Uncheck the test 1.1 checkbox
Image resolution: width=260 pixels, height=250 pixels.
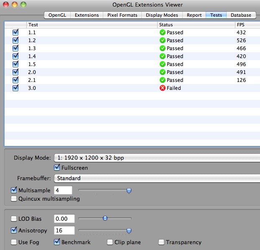(15, 32)
